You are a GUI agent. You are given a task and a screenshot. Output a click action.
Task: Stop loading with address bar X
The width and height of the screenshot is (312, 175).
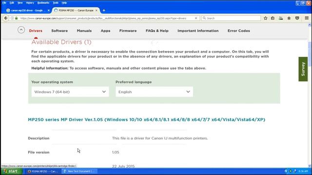pyautogui.click(x=196, y=18)
